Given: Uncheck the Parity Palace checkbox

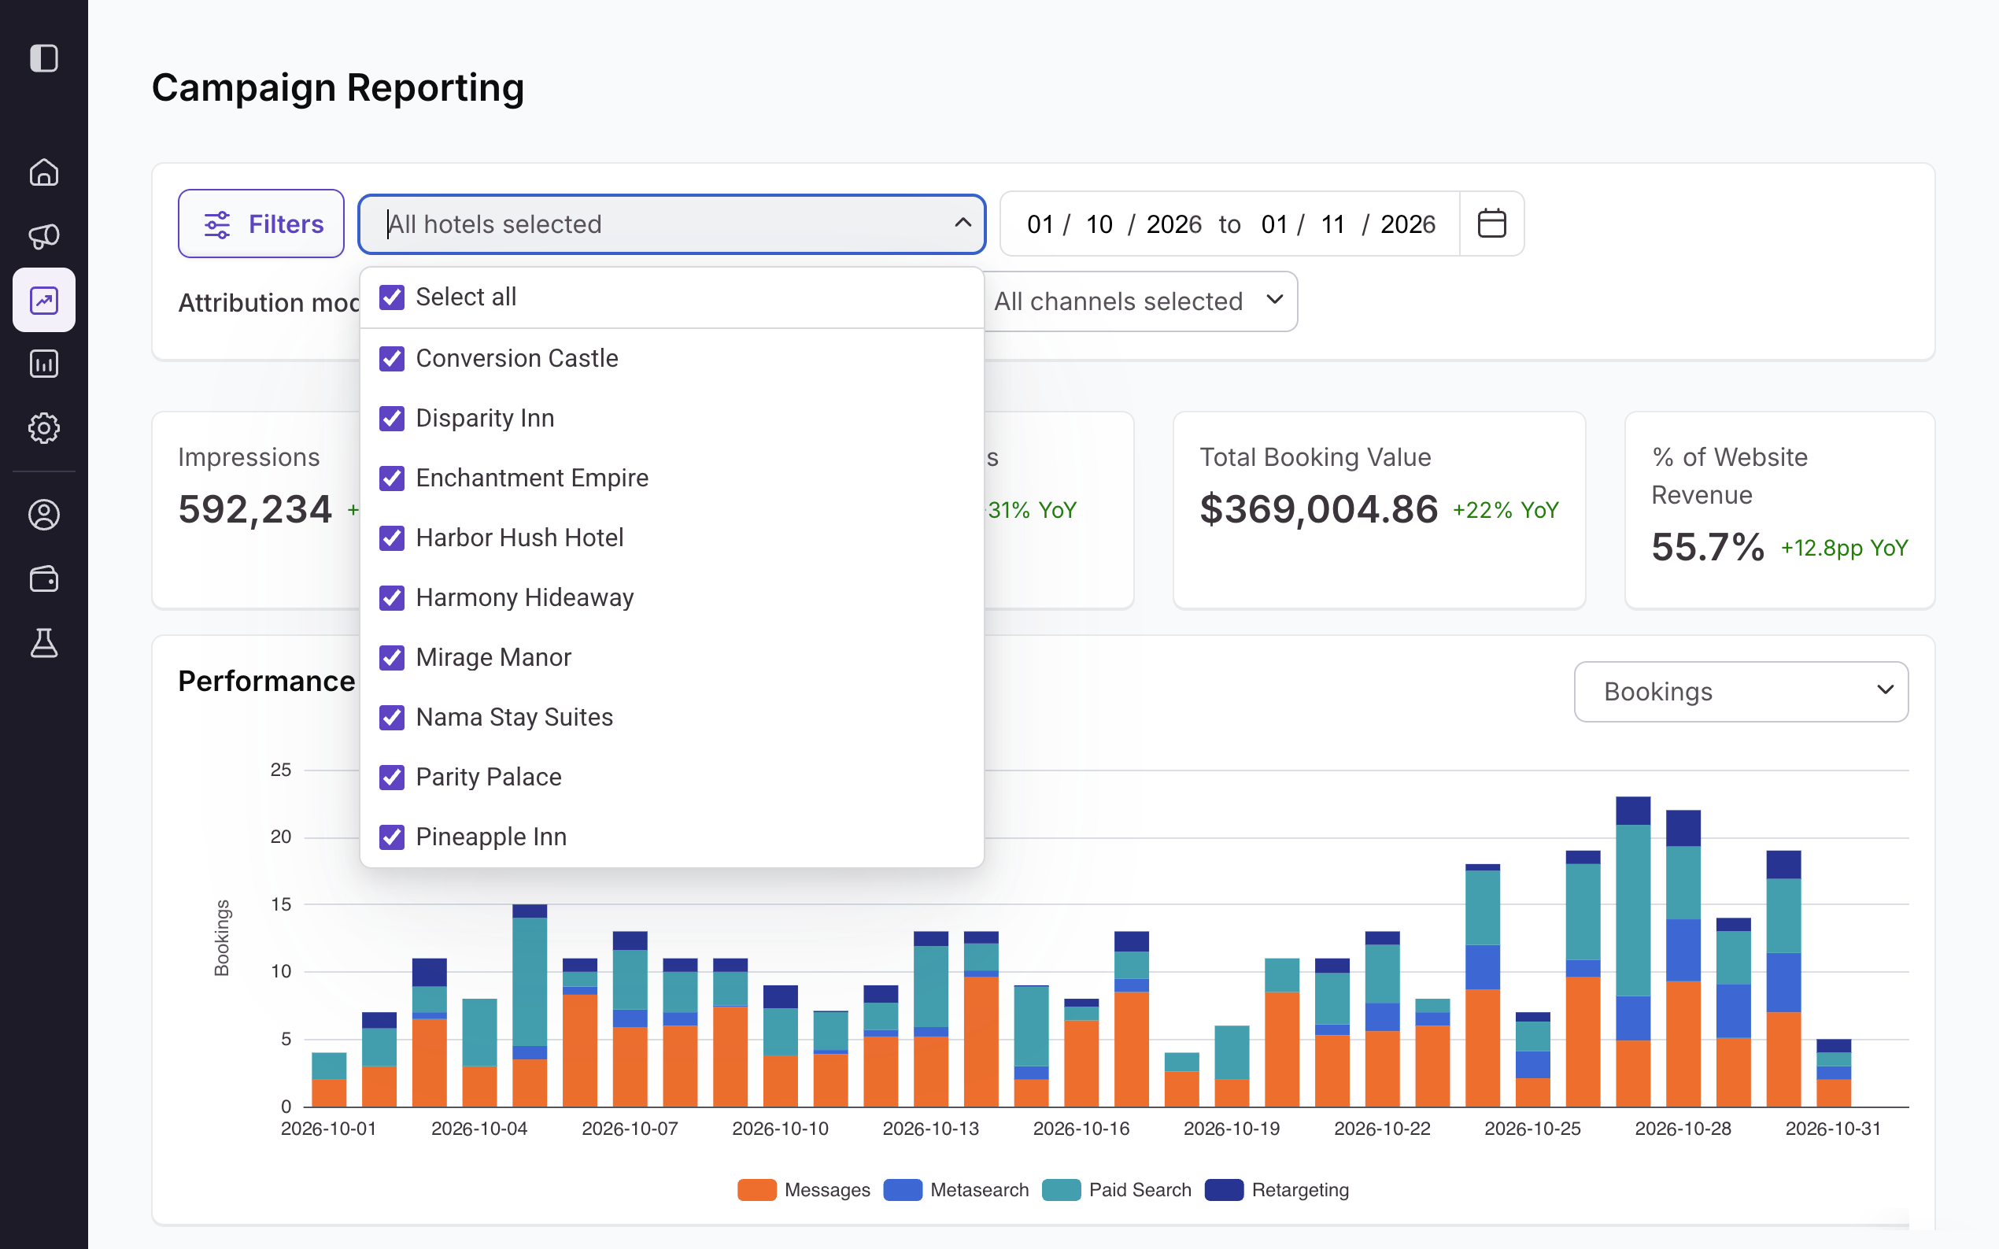Looking at the screenshot, I should (x=392, y=778).
